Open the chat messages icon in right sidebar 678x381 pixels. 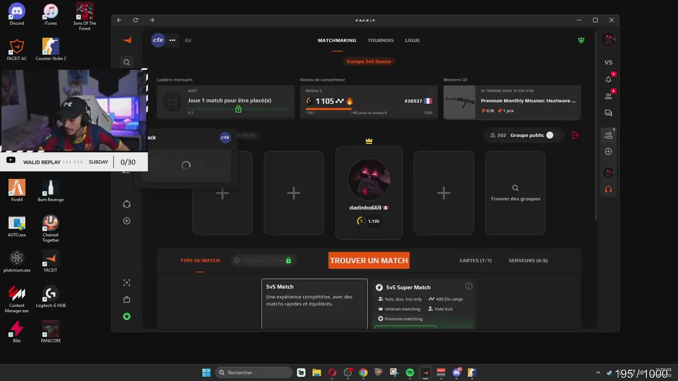click(x=609, y=113)
